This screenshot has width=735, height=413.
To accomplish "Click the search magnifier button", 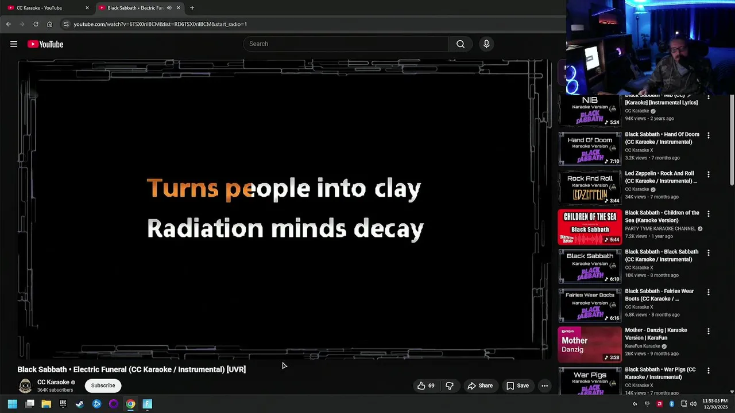I will click(461, 44).
